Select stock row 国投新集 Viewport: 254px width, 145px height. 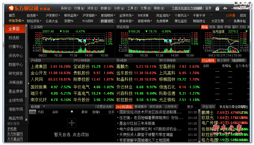pos(51,87)
